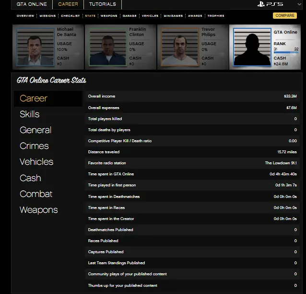Select Combat stats category

tap(36, 194)
